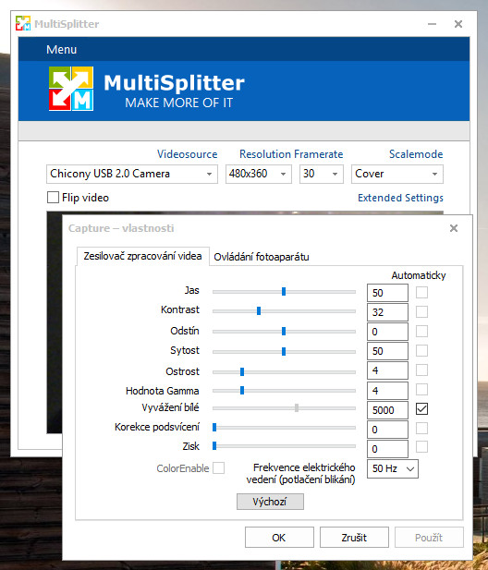The image size is (488, 570).
Task: Click the Výchozí default button
Action: pyautogui.click(x=270, y=502)
